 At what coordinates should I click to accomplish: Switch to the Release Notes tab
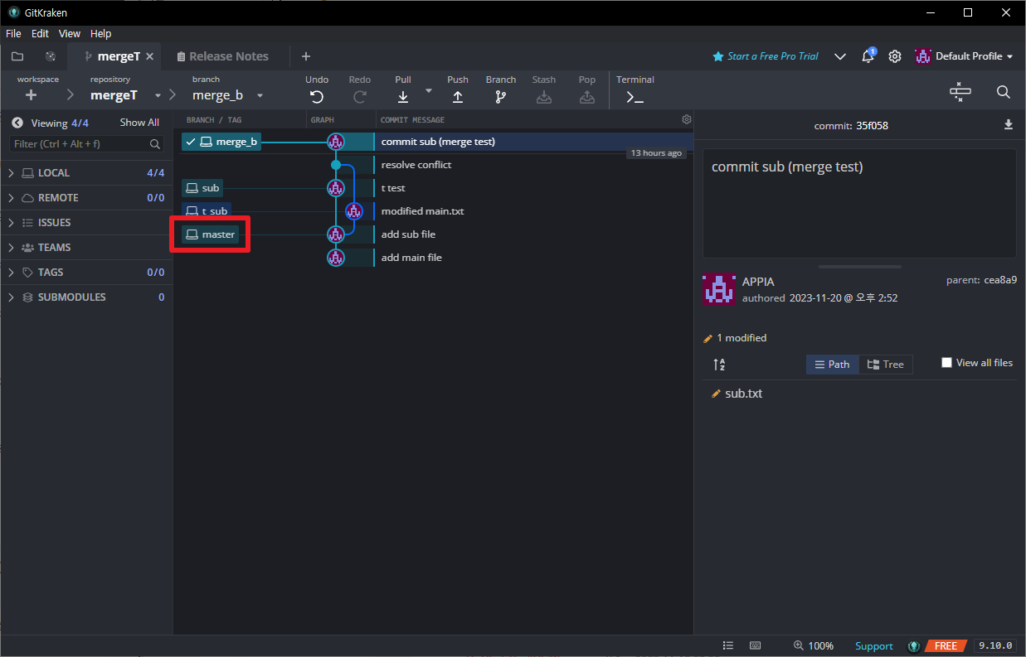click(222, 56)
